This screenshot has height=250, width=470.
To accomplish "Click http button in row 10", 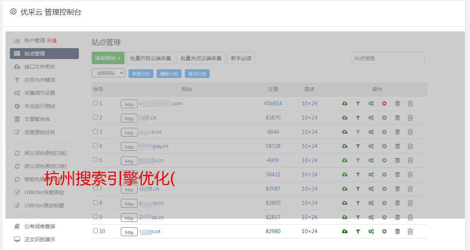I will click(x=129, y=232).
